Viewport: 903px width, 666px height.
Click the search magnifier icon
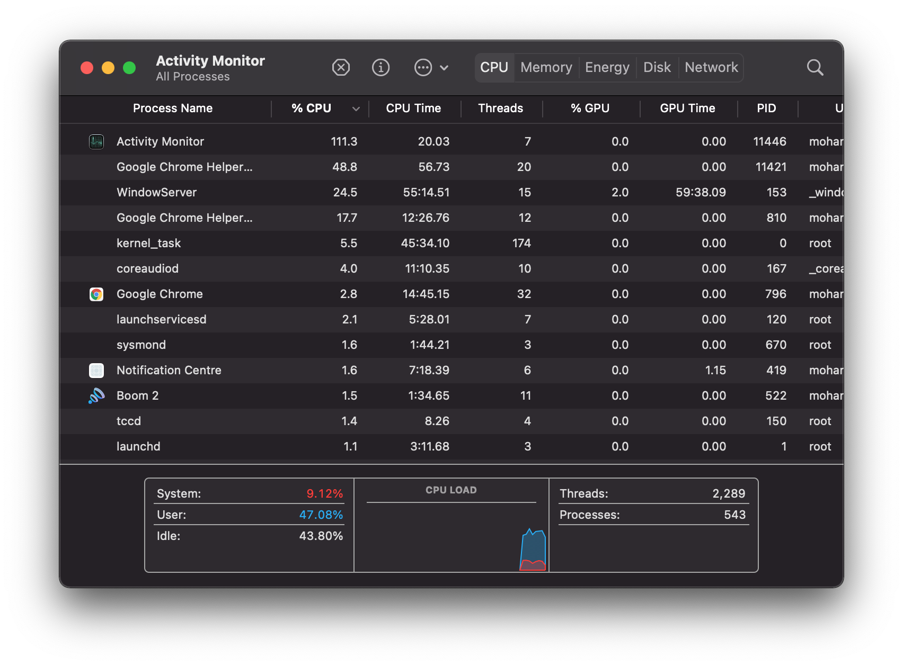[815, 68]
